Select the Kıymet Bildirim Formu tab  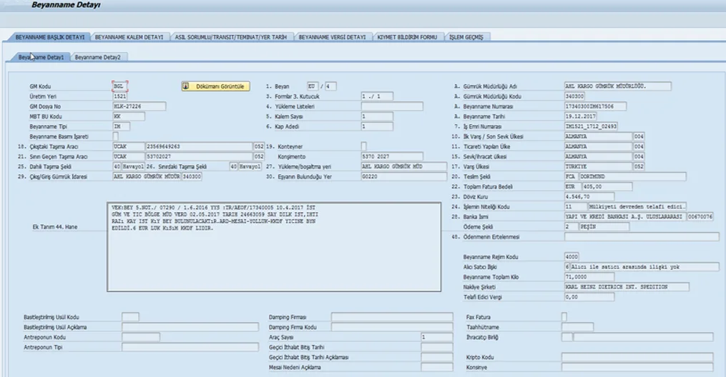pos(407,37)
